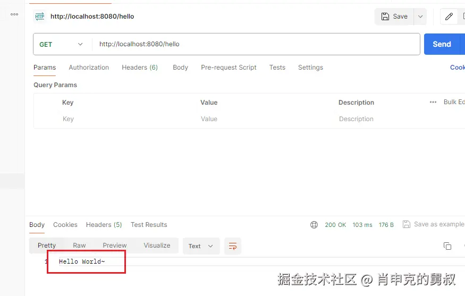Click the HTTP request type icon
Image resolution: width=465 pixels, height=296 pixels.
tap(40, 16)
